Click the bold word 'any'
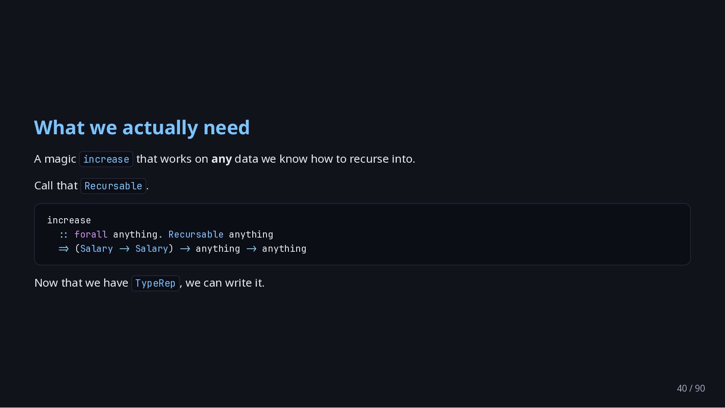 pos(221,159)
